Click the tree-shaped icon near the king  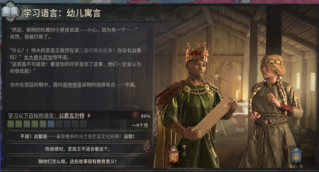(x=184, y=147)
